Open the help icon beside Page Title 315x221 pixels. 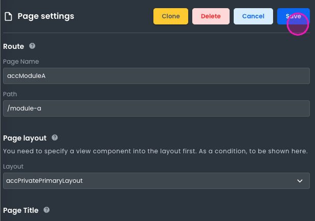[x=47, y=210]
